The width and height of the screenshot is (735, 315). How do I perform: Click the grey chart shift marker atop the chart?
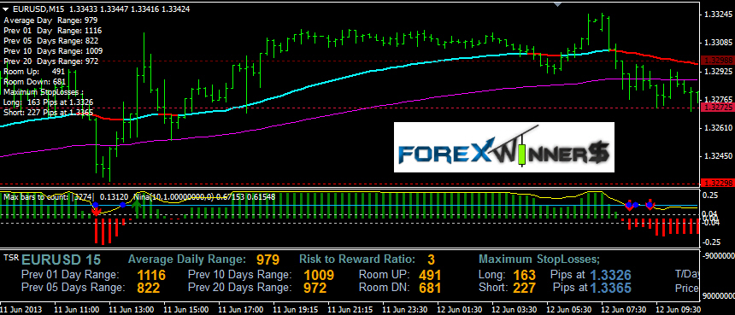point(557,3)
